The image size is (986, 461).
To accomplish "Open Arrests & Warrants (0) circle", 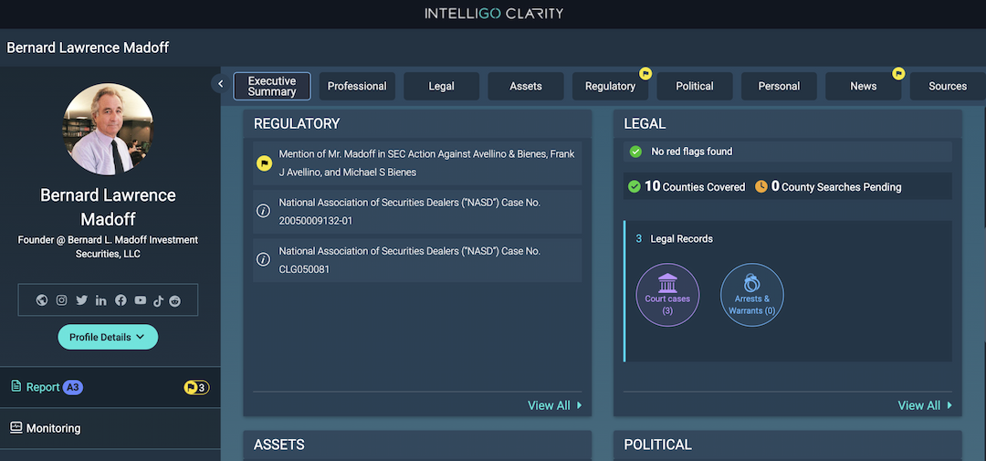I will (751, 295).
